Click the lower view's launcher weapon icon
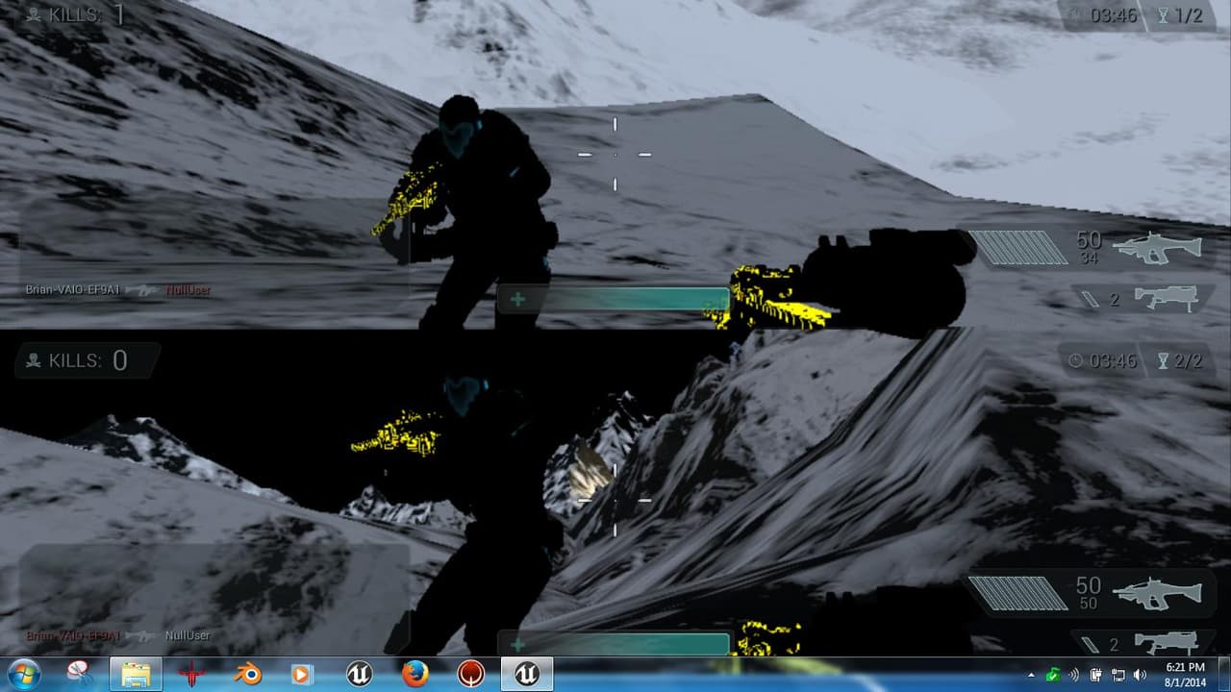This screenshot has height=692, width=1231. click(1167, 642)
